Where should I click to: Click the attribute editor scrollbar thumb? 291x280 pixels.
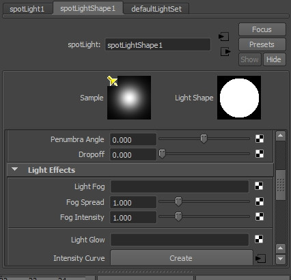[281, 184]
